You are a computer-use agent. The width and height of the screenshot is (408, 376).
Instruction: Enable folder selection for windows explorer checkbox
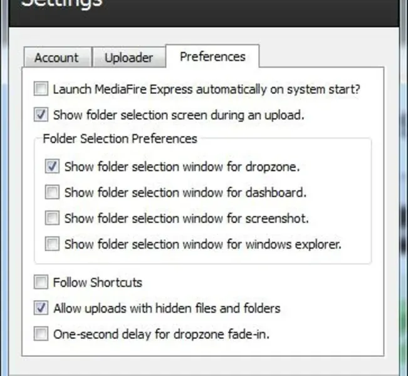pyautogui.click(x=53, y=244)
